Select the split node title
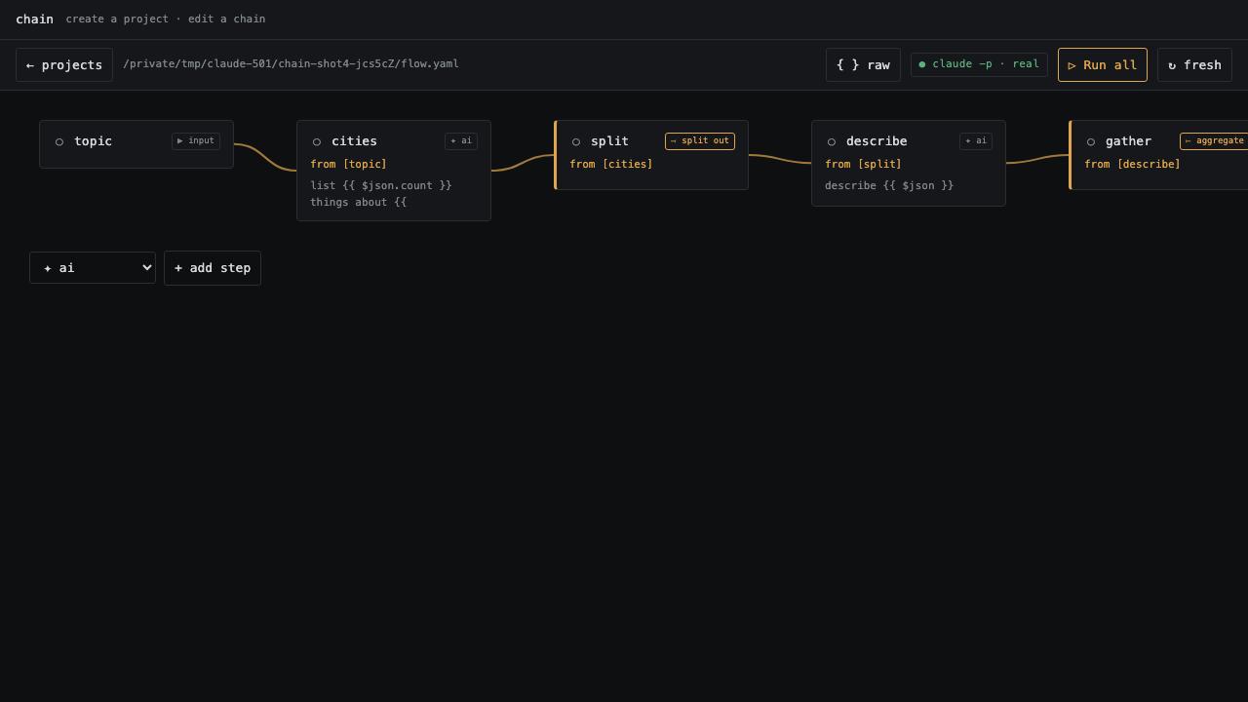1248x702 pixels. 609,141
